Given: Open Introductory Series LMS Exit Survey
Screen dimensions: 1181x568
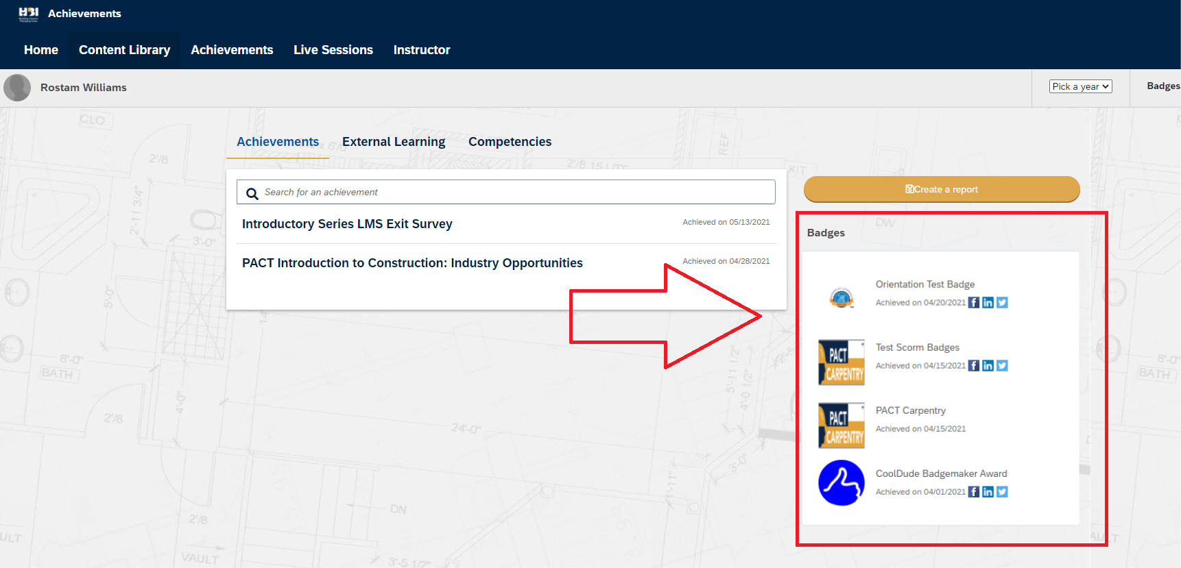Looking at the screenshot, I should pyautogui.click(x=347, y=224).
